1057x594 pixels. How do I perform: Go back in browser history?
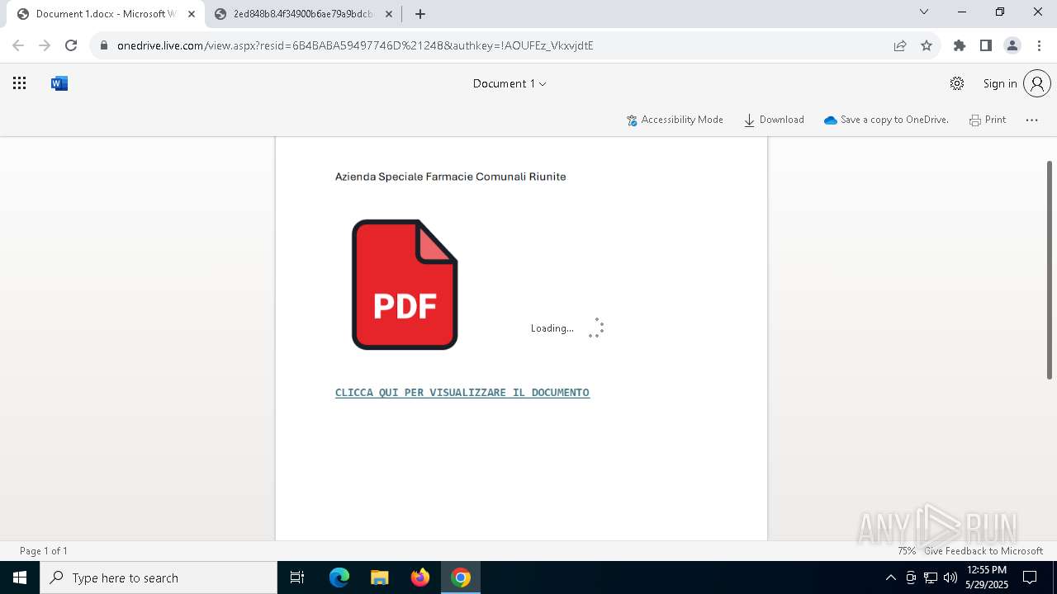(x=18, y=45)
